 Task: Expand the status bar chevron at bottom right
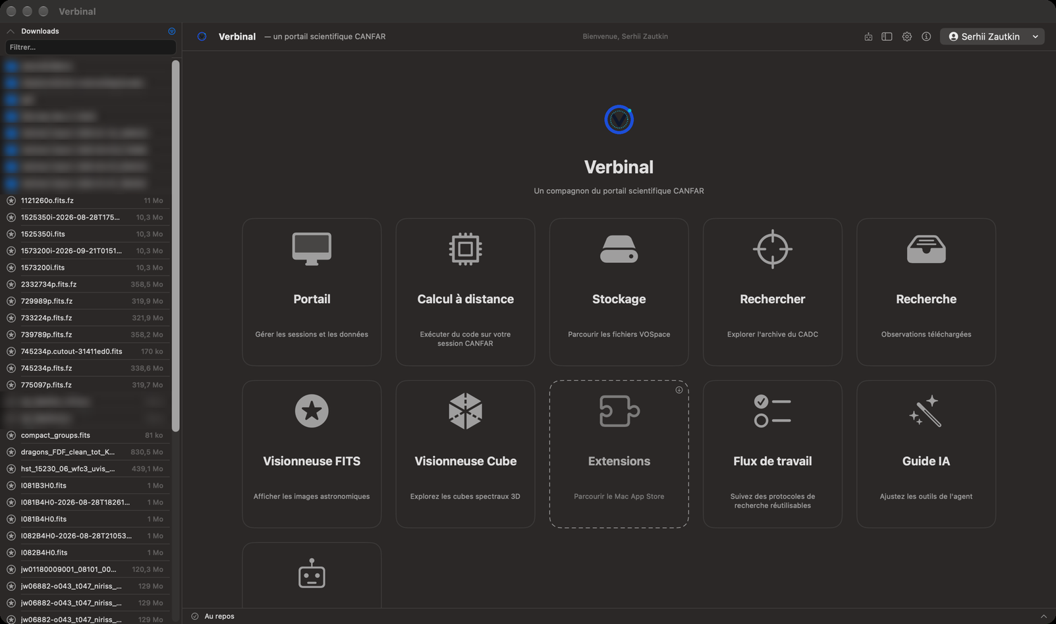[1043, 616]
